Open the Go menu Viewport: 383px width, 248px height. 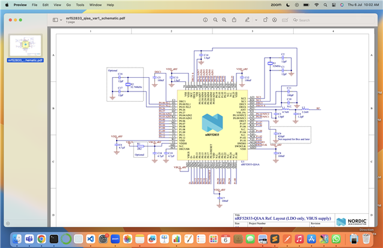[x=69, y=5]
